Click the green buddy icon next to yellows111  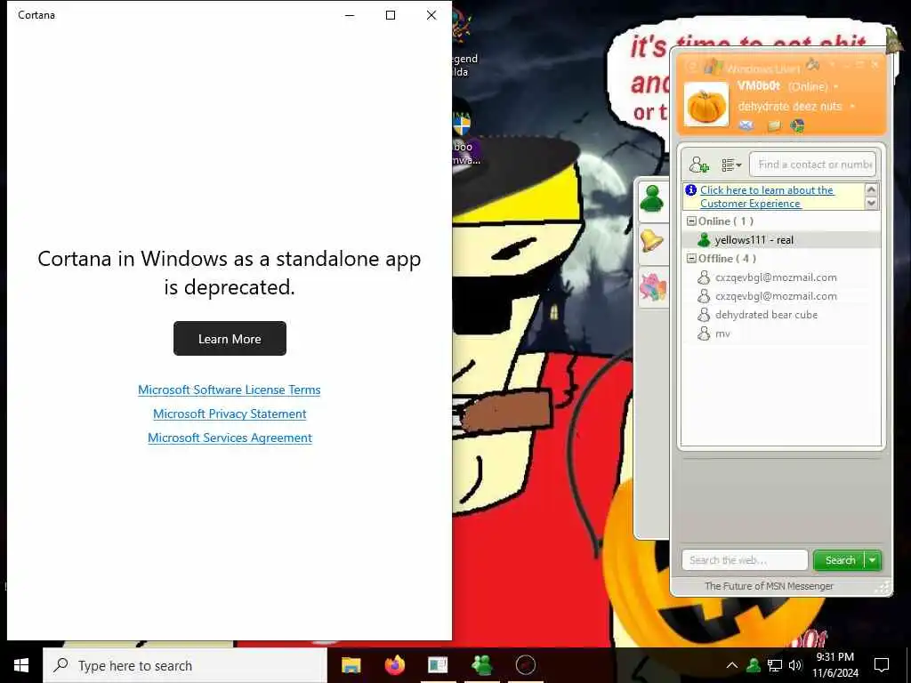click(705, 240)
